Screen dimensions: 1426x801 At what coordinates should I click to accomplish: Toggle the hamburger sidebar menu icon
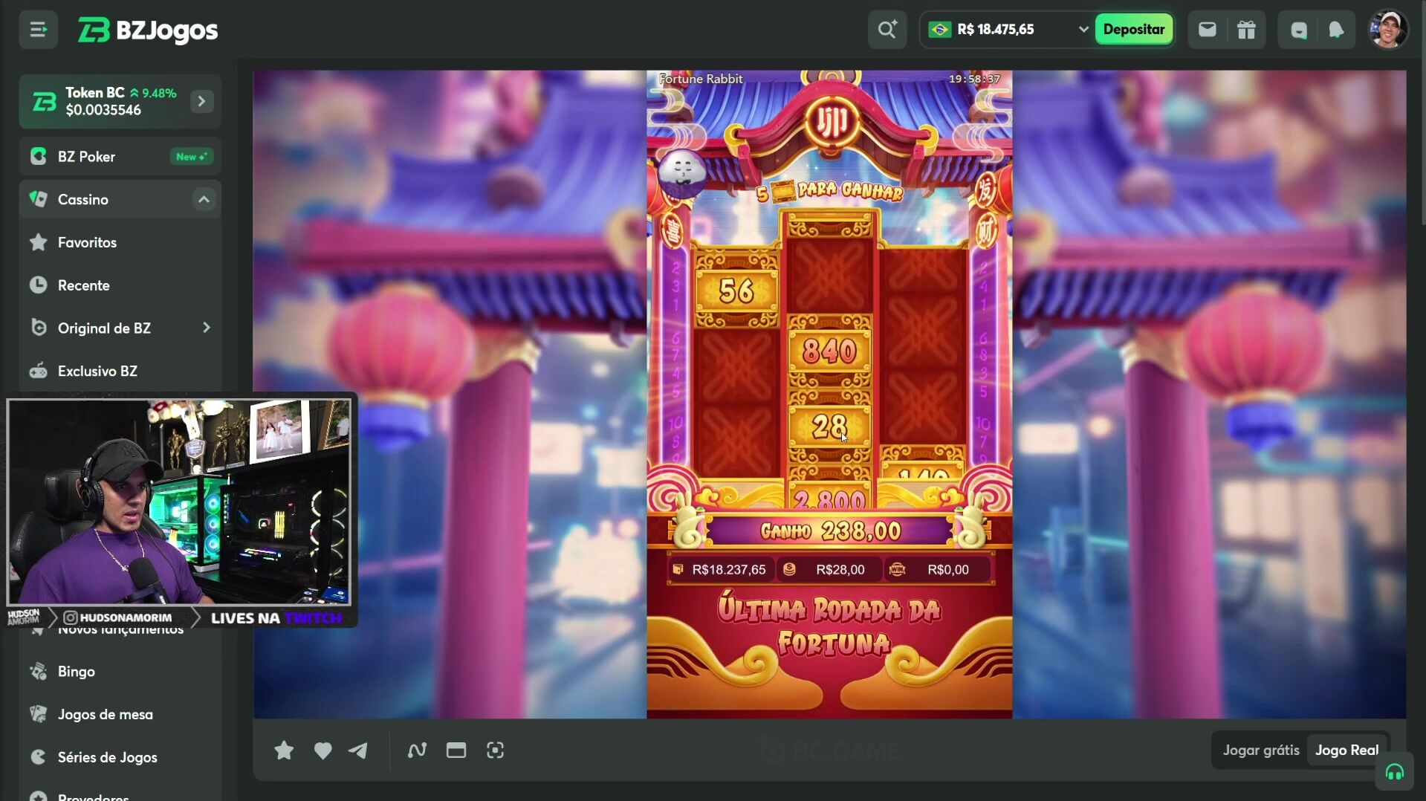[x=38, y=30]
